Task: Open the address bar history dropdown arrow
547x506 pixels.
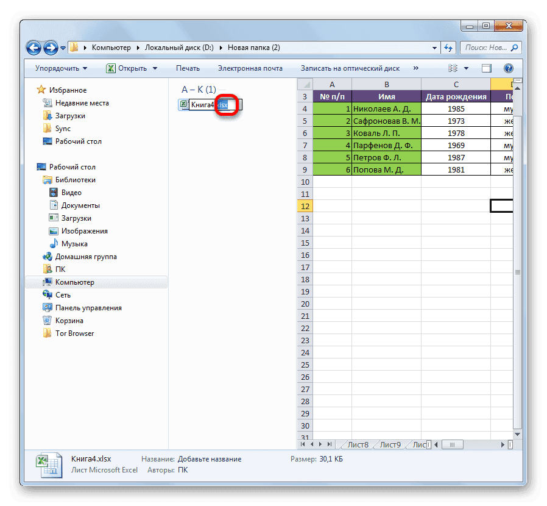Action: 434,48
